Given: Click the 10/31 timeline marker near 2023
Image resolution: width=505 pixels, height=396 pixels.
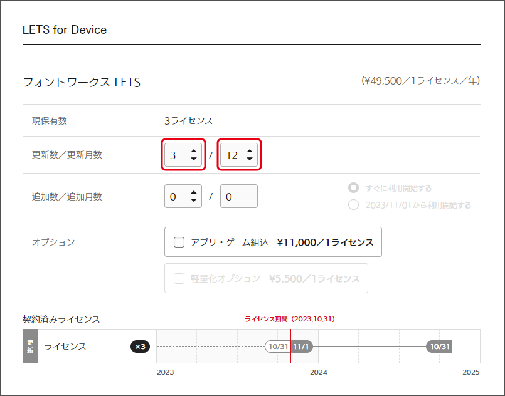Looking at the screenshot, I should point(278,346).
